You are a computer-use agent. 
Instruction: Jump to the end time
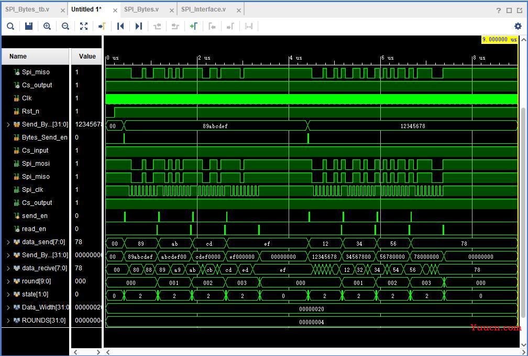139,26
